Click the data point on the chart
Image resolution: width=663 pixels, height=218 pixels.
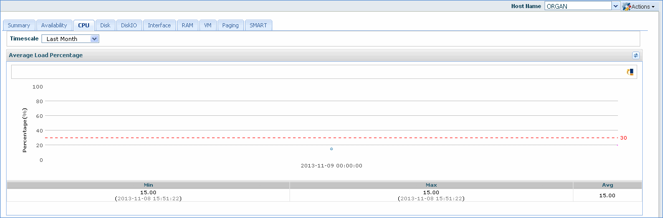[x=332, y=149]
